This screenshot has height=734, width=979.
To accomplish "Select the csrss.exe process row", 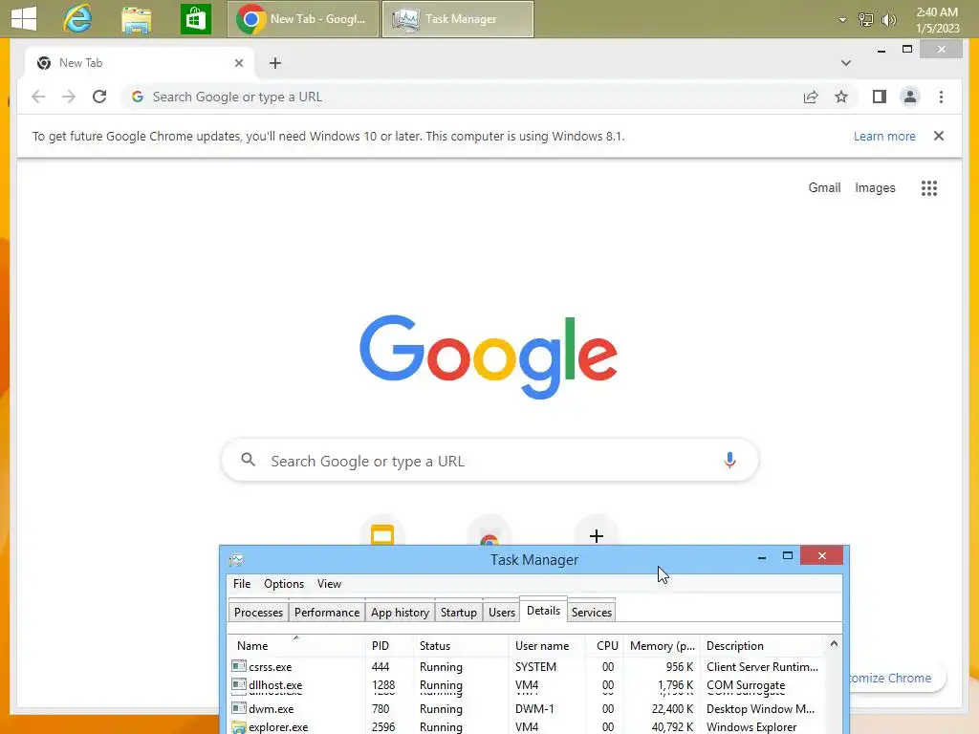I will pyautogui.click(x=527, y=666).
